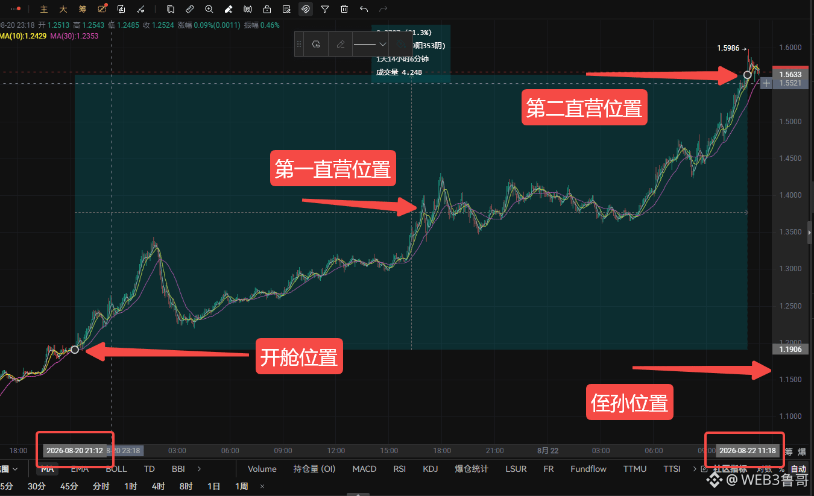Click the restore-style icon in floating toolbar
Viewport: 814px width, 496px height.
(x=316, y=44)
